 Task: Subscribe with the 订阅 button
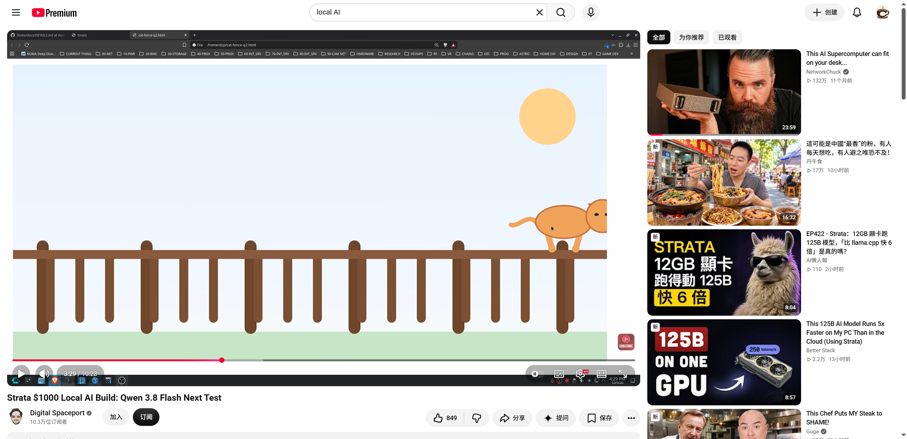(x=146, y=417)
